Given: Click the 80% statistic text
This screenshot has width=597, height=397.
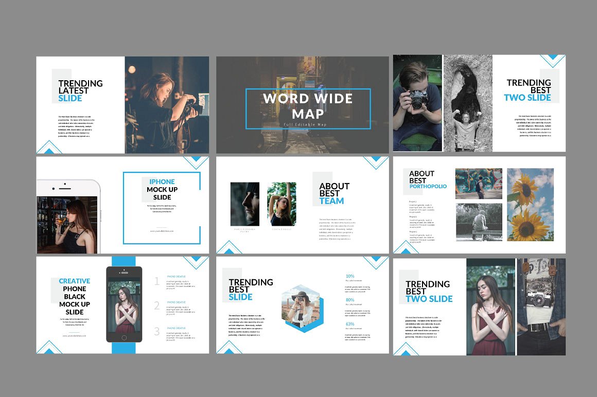Looking at the screenshot, I should pos(350,300).
